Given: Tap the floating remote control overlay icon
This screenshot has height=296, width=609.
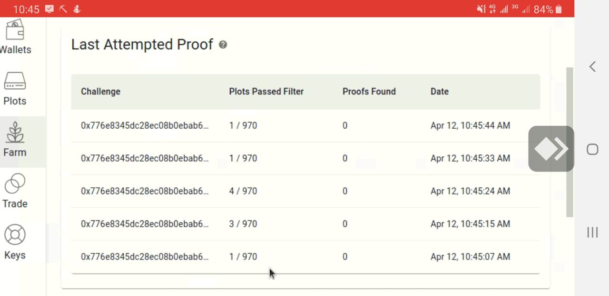Looking at the screenshot, I should [x=551, y=149].
